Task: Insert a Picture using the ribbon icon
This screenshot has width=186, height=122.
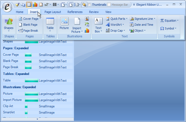Action: (x=65, y=21)
